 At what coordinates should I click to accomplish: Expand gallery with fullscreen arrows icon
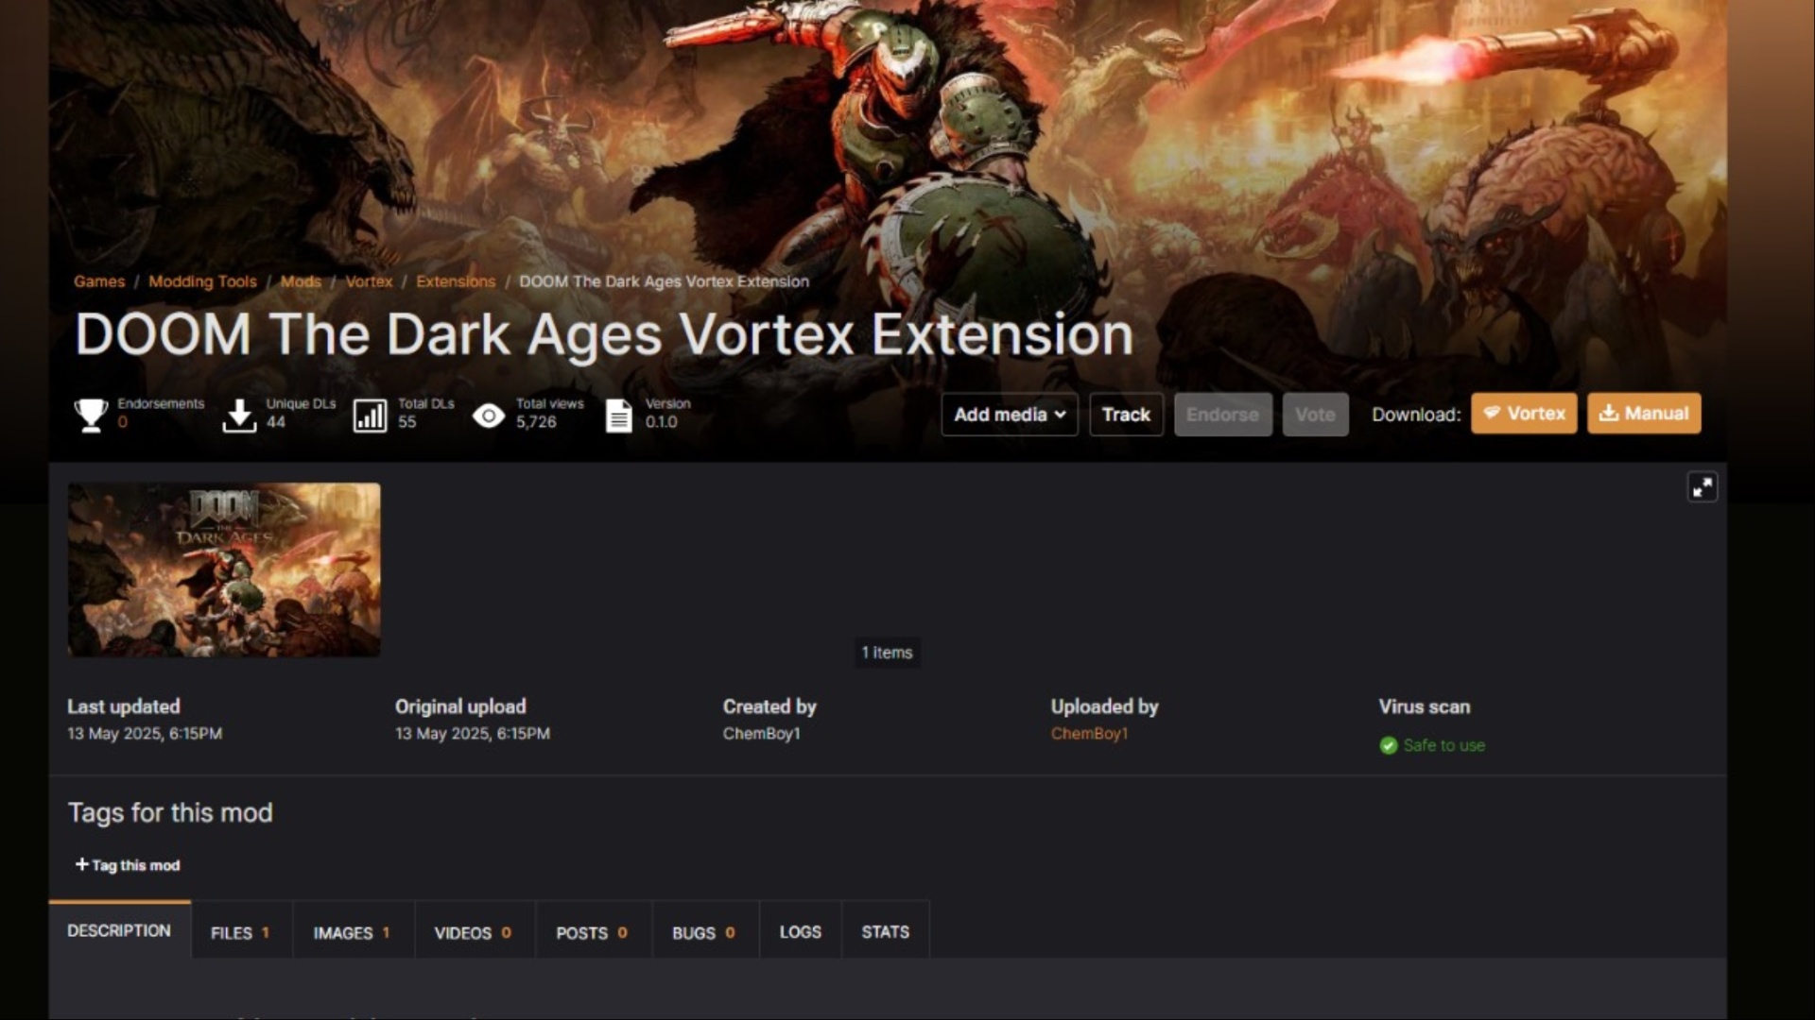(1702, 487)
